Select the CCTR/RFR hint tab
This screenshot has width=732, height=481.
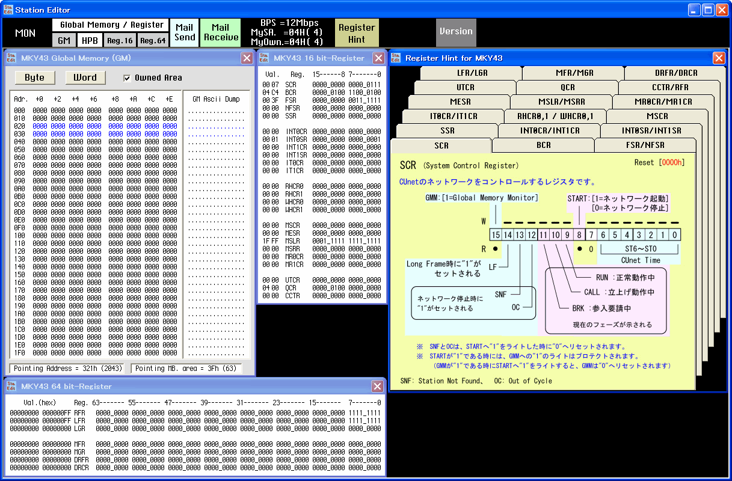(x=669, y=87)
